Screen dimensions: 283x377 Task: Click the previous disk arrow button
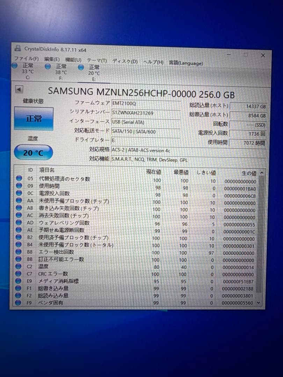point(19,89)
